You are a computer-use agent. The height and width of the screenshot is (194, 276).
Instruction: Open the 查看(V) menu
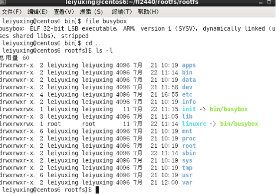point(64,12)
